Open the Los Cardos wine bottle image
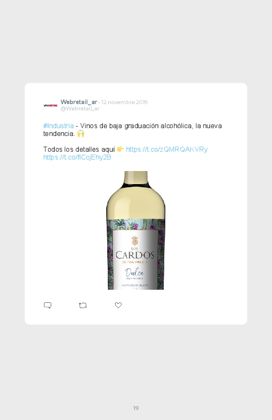This screenshot has height=420, width=272. [x=136, y=230]
